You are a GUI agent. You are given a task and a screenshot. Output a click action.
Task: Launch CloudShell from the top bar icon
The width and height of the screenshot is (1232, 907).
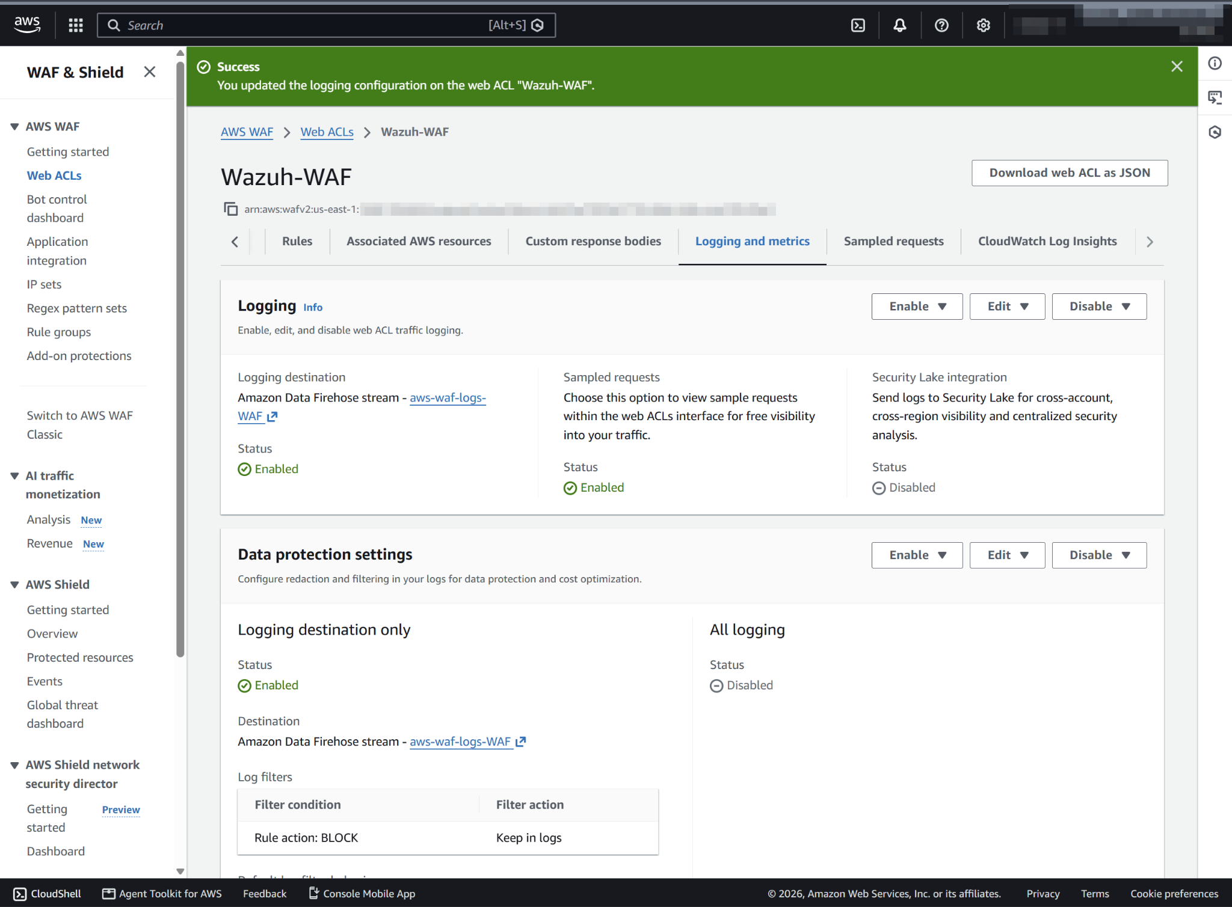(858, 25)
